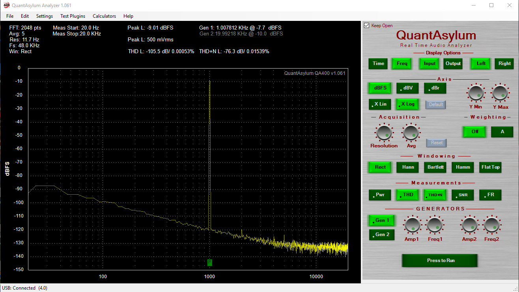Viewport: 519px width, 292px height.
Task: Select the dBr axis unit
Action: coord(435,88)
